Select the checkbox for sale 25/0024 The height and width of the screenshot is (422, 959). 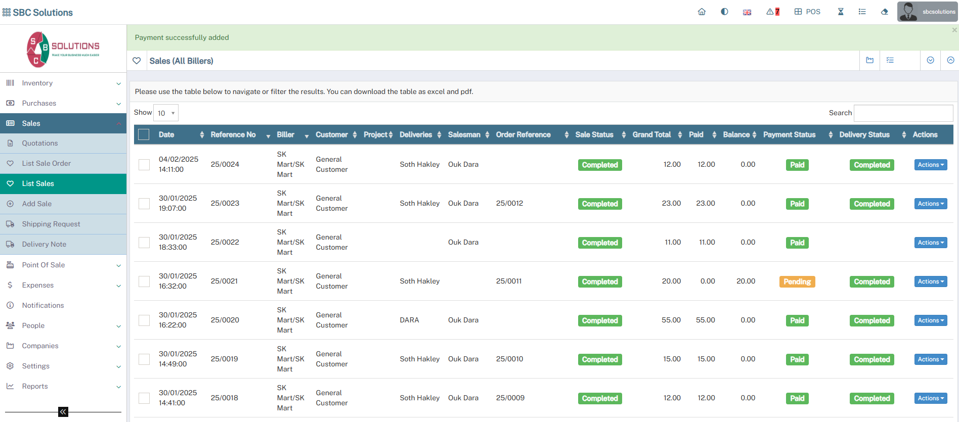click(144, 165)
